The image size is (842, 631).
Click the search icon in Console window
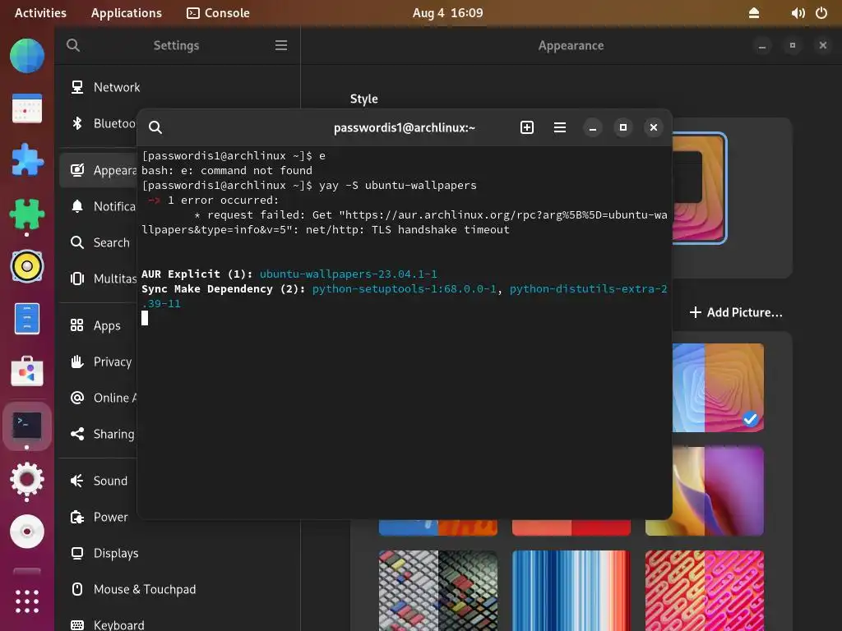(x=155, y=127)
